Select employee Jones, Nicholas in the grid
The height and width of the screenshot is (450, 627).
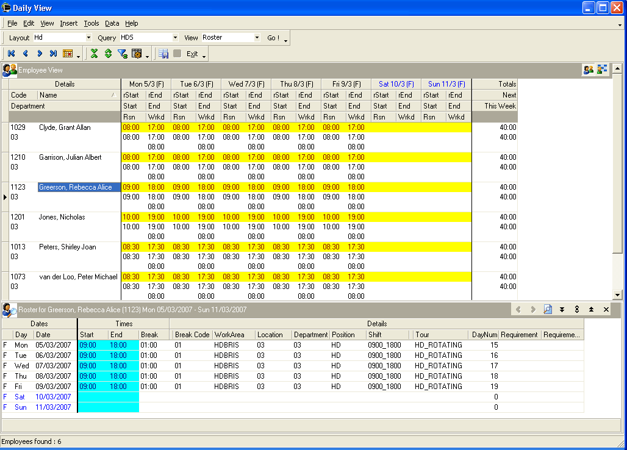62,217
